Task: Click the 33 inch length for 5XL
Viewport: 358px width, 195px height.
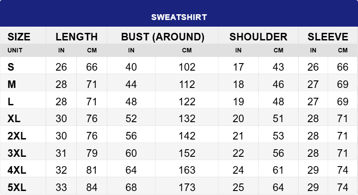Action: coord(61,187)
